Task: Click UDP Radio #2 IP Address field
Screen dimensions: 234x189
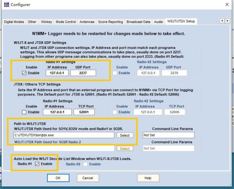Action: [x=148, y=73]
